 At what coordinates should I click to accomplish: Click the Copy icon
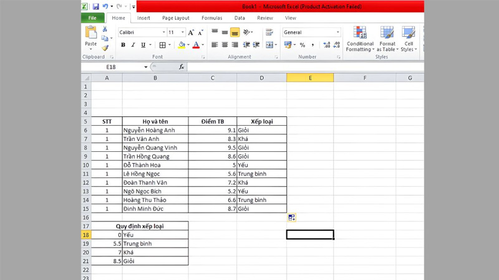tap(104, 38)
